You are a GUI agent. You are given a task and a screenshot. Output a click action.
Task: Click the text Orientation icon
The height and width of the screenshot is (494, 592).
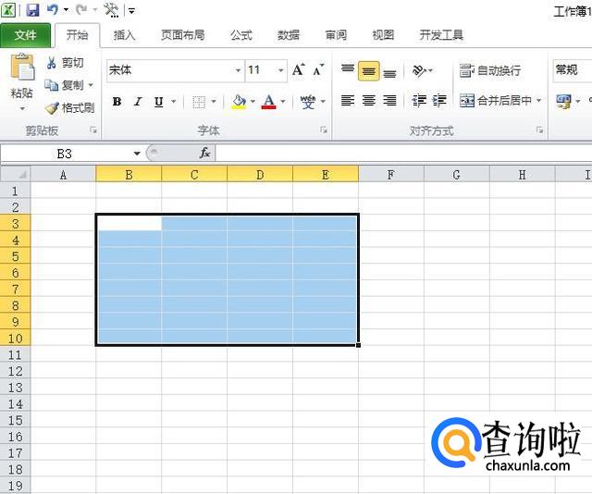[x=419, y=70]
